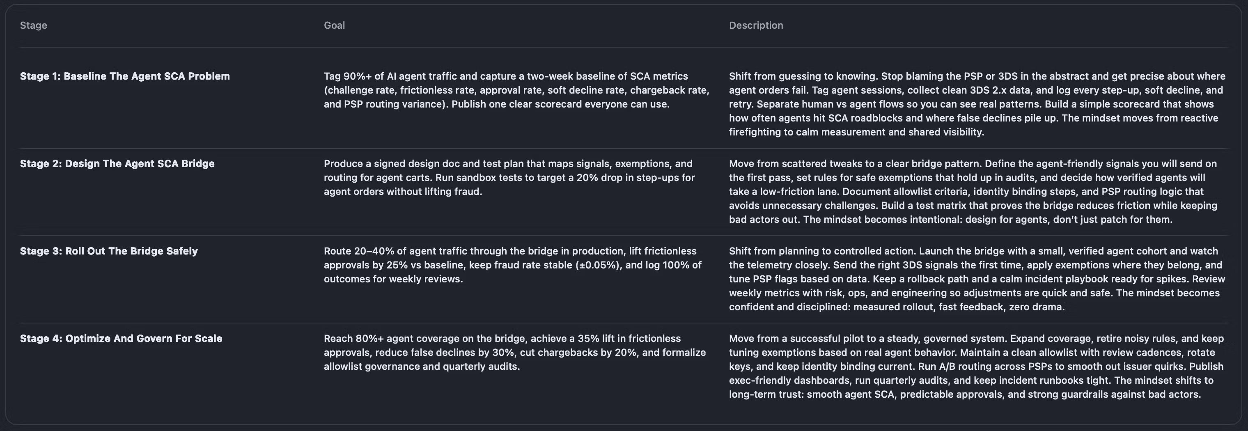
Task: Select the Stage 3 Roll Out title
Action: pyautogui.click(x=108, y=251)
